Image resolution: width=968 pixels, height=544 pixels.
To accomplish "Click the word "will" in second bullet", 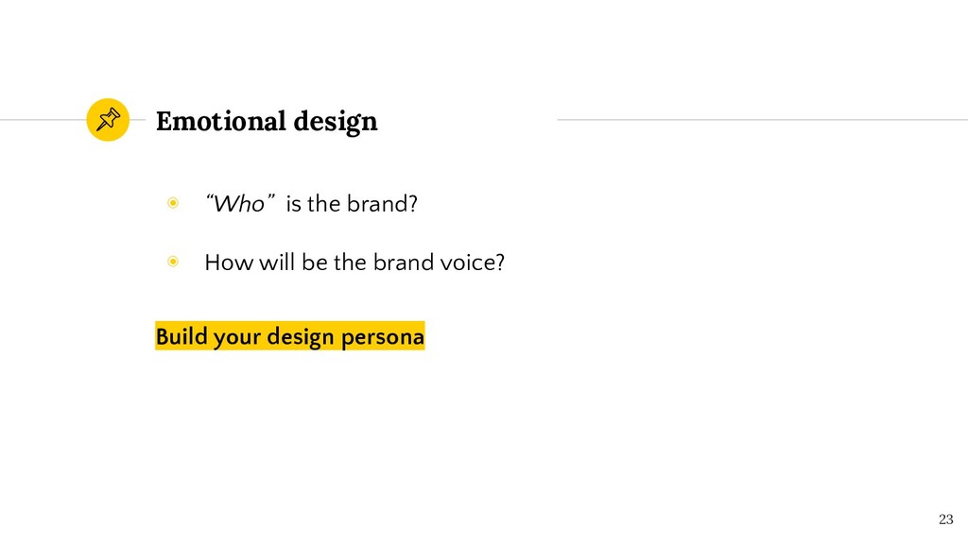I will [277, 263].
